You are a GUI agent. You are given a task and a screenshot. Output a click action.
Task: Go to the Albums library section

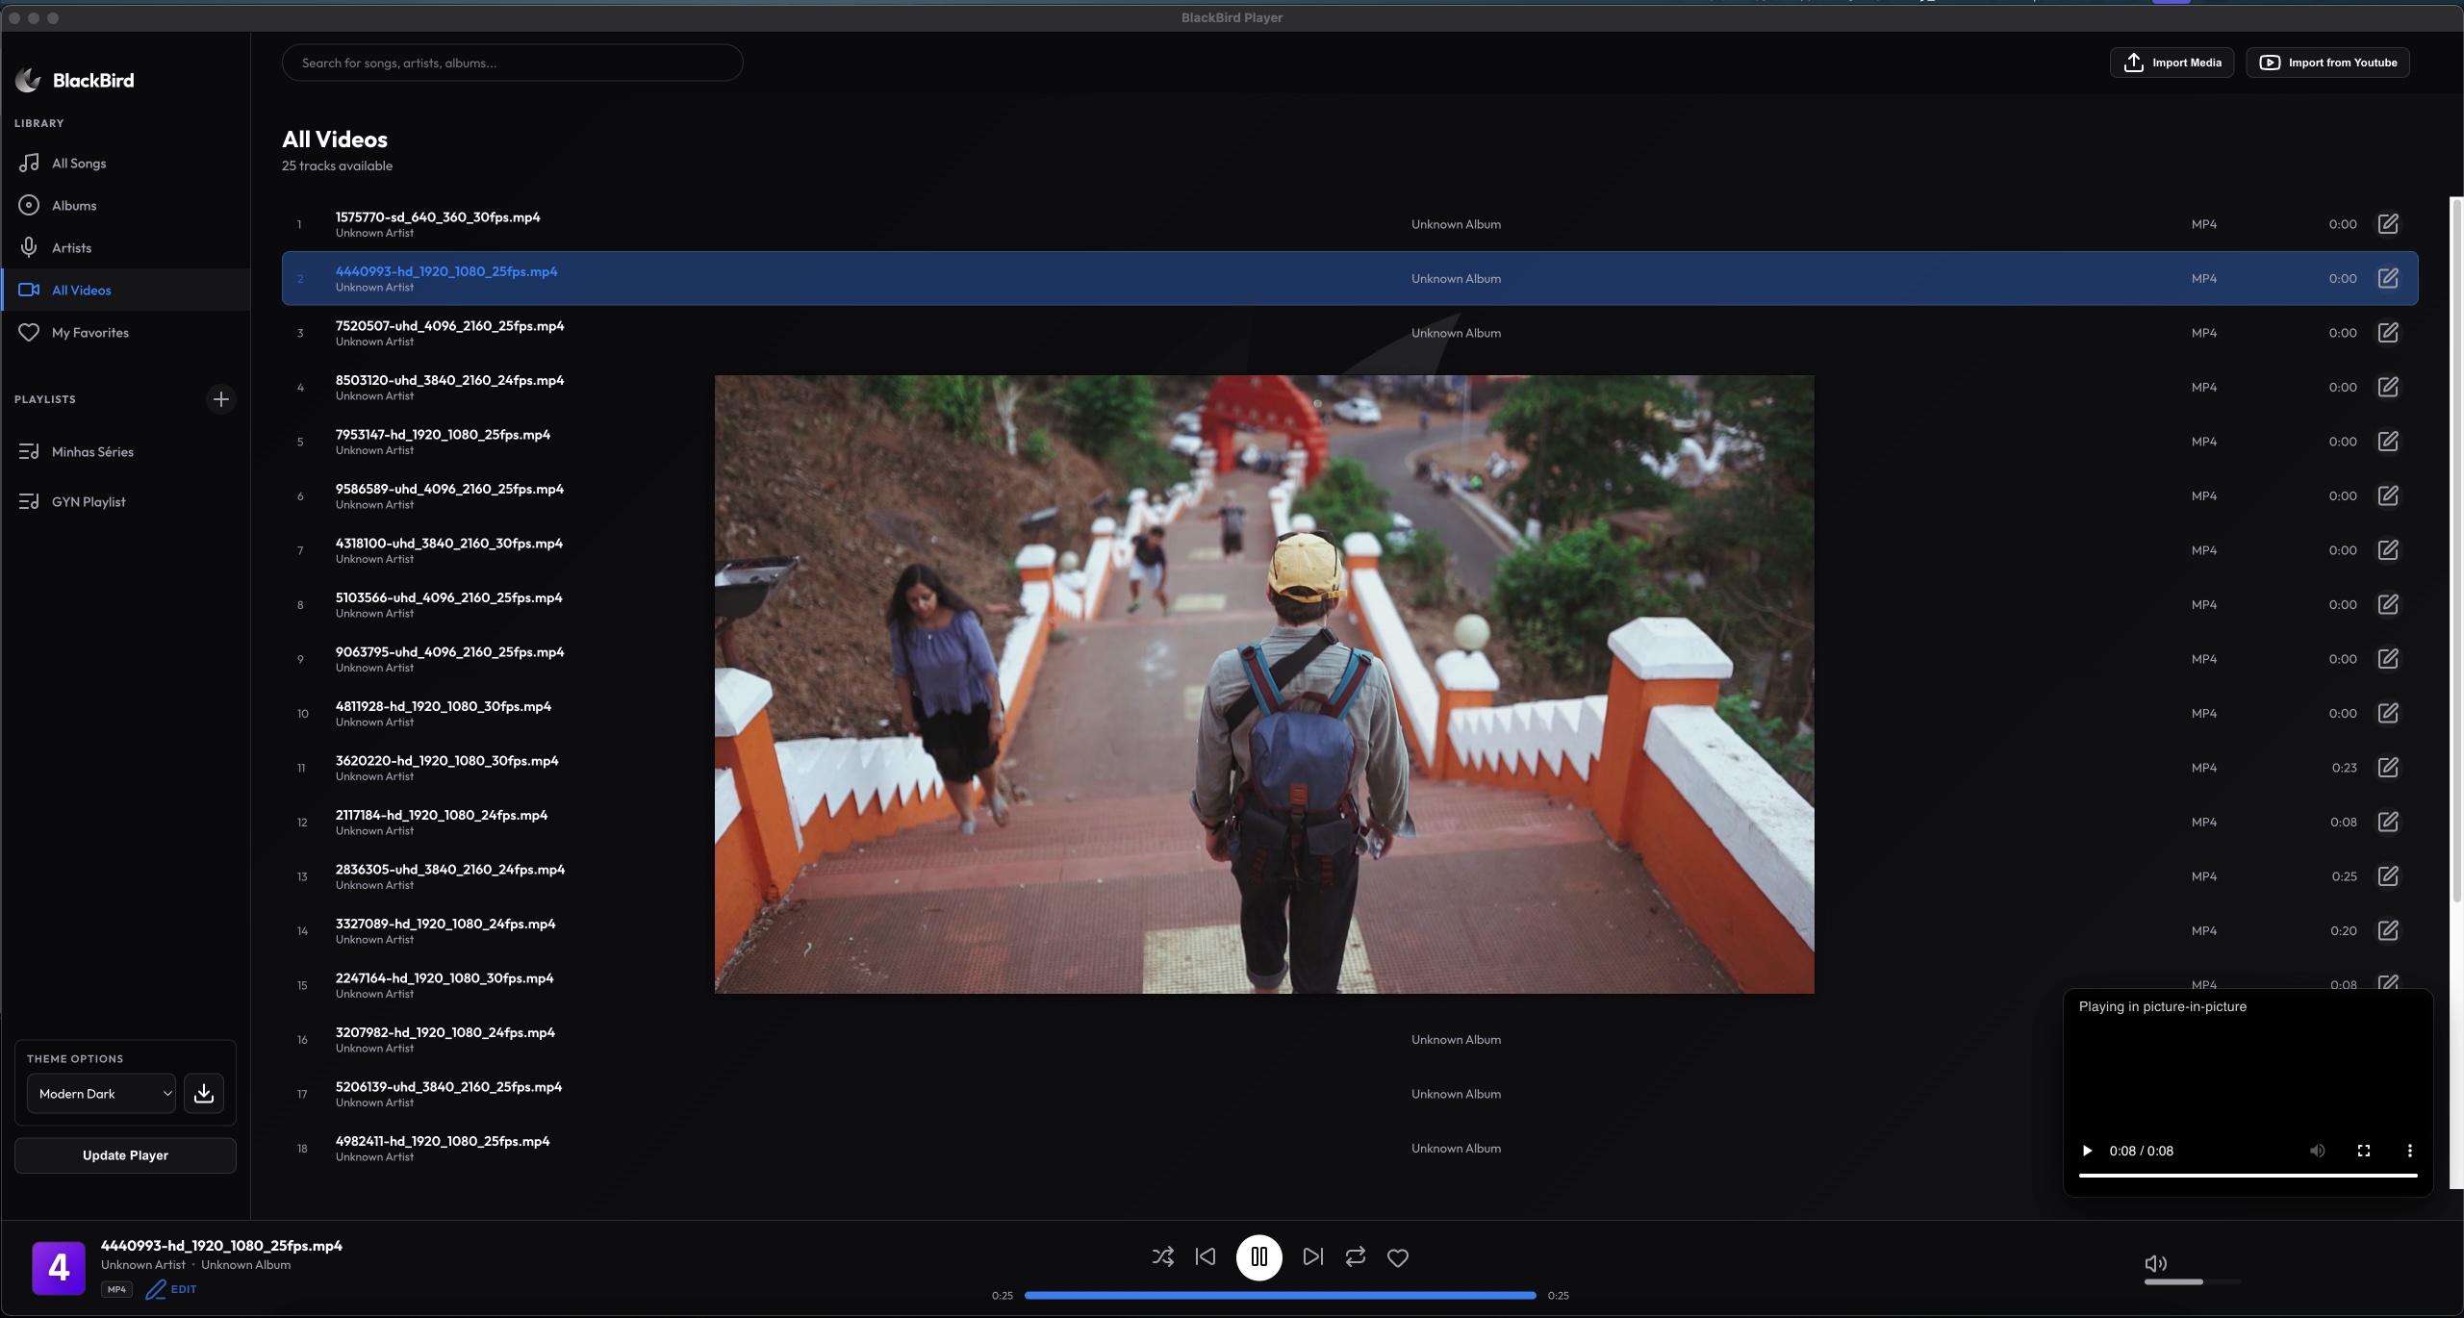pyautogui.click(x=74, y=206)
